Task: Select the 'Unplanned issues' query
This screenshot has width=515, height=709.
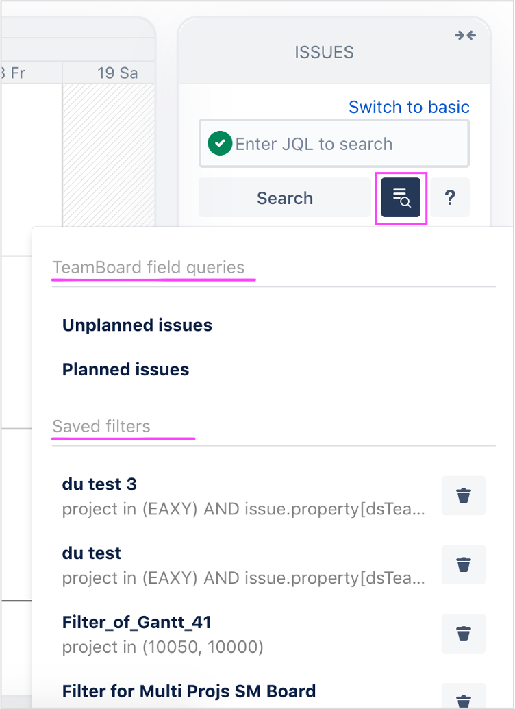Action: [x=137, y=325]
